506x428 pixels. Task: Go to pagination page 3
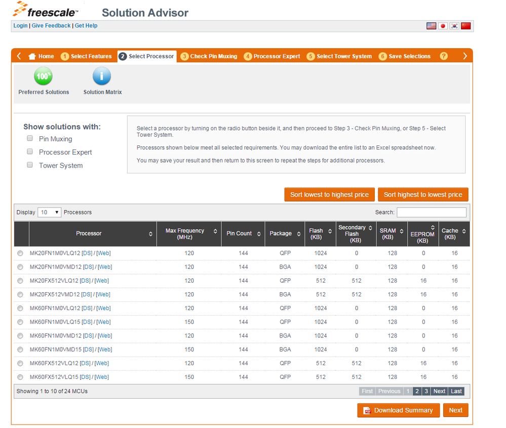[x=426, y=391]
